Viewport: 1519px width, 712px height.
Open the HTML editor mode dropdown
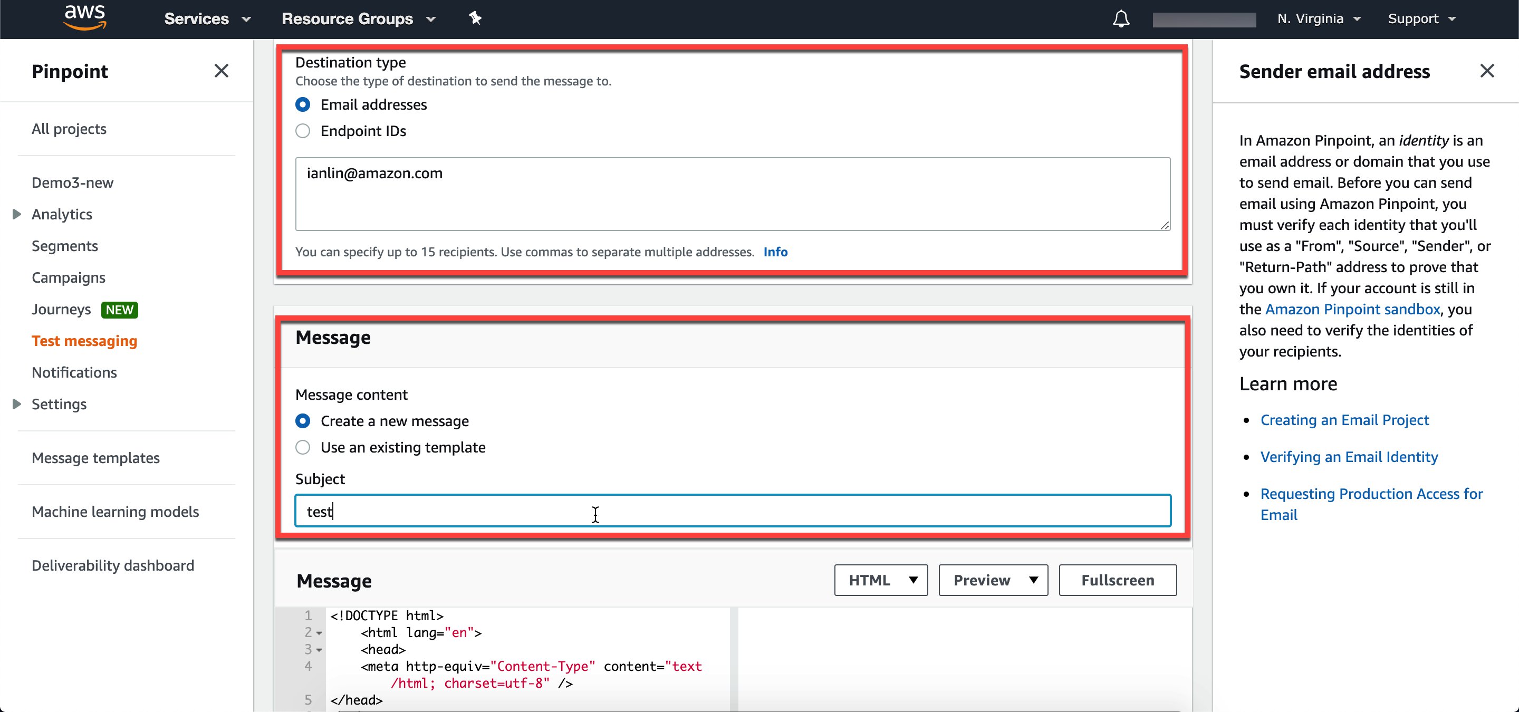click(880, 580)
